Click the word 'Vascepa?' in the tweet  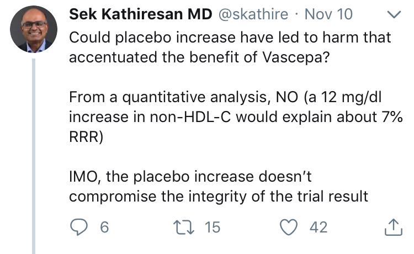[296, 57]
